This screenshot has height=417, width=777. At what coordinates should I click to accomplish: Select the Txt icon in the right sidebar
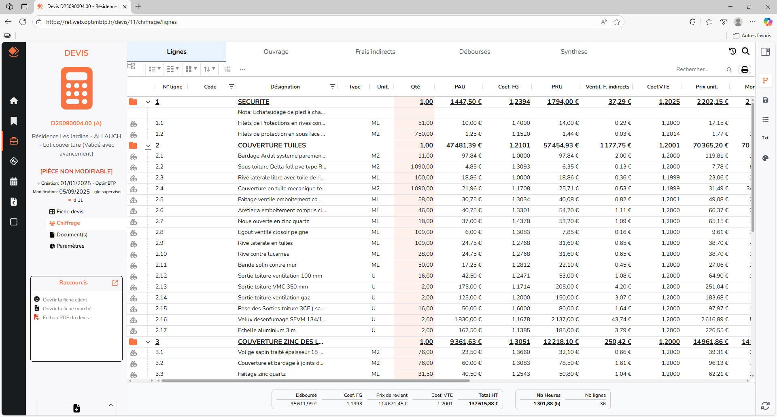click(765, 138)
